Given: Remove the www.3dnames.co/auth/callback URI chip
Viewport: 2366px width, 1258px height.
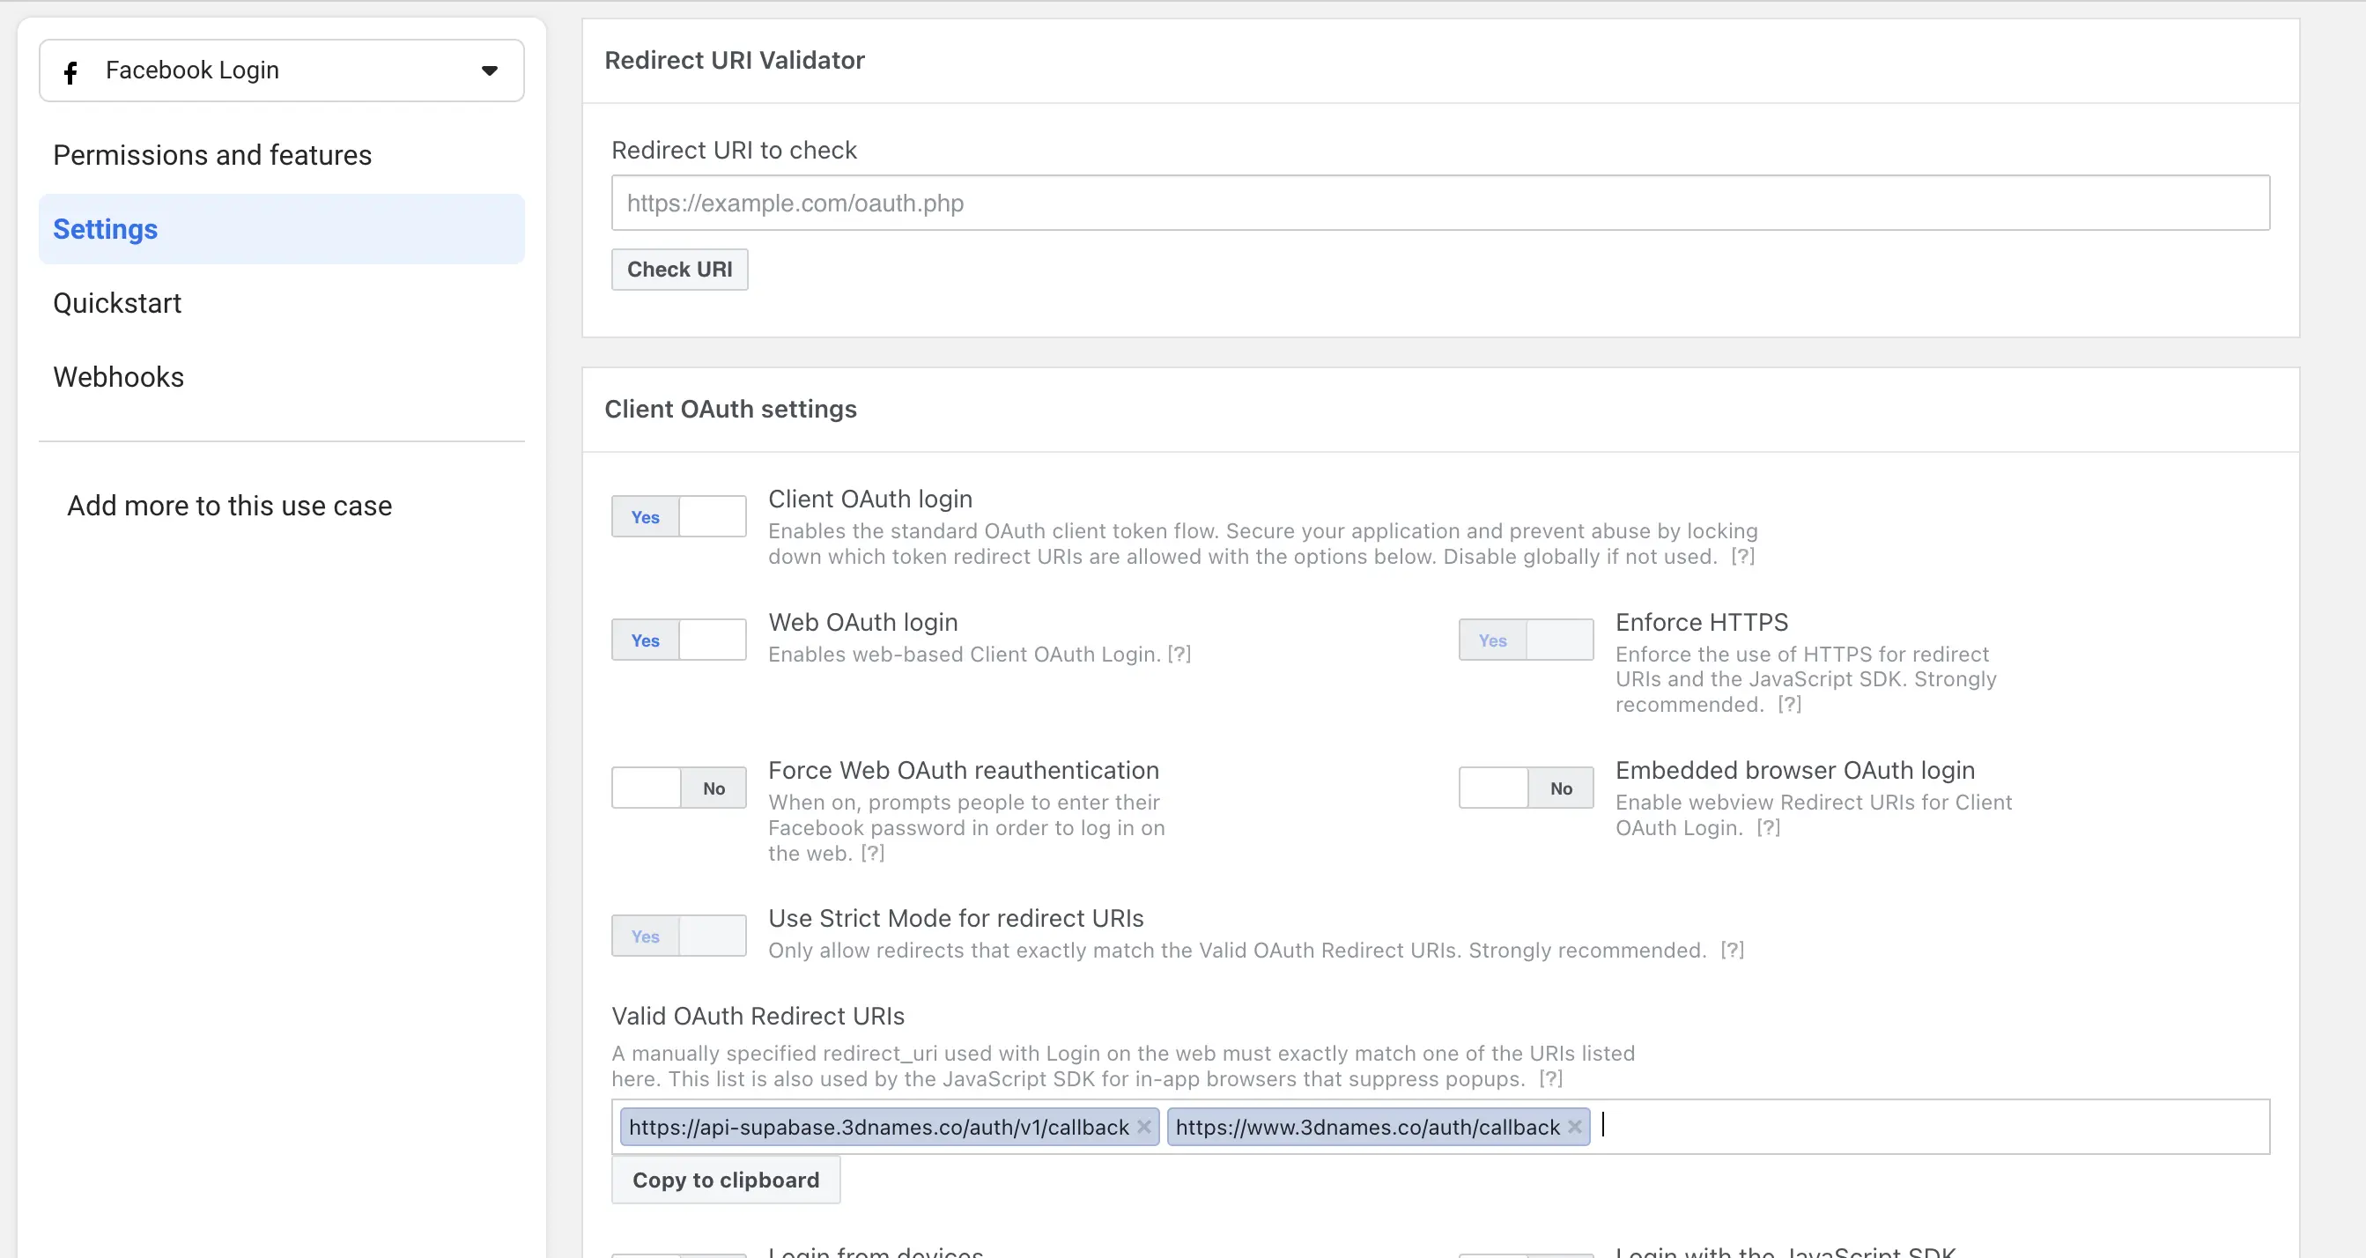Looking at the screenshot, I should point(1574,1127).
